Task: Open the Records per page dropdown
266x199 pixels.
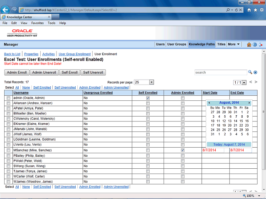Action: point(151,82)
